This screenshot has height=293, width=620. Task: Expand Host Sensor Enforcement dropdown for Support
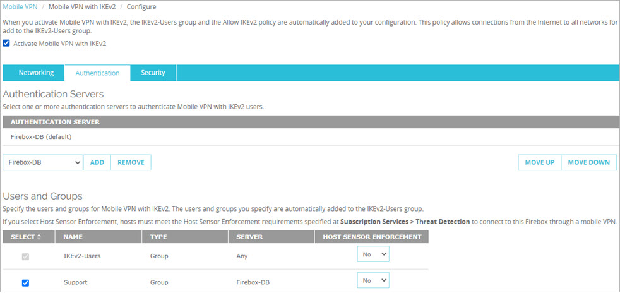[373, 280]
